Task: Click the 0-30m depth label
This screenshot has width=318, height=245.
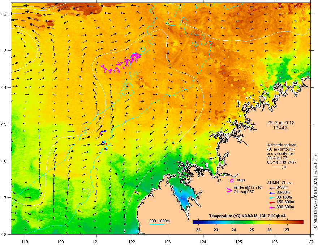Action: tap(282, 188)
